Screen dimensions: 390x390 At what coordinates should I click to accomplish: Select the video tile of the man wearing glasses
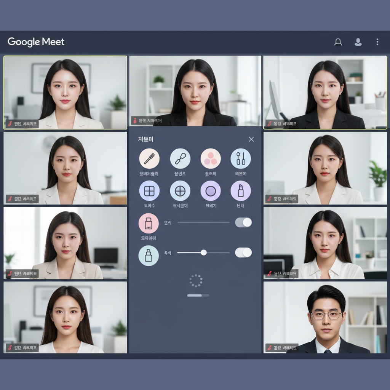point(325,317)
